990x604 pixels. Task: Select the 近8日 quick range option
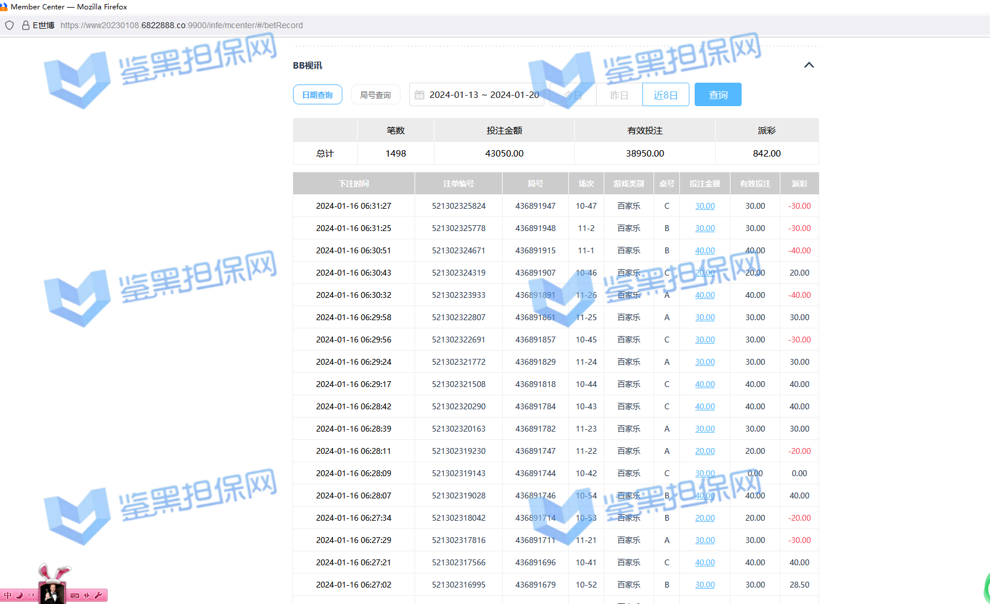(665, 95)
